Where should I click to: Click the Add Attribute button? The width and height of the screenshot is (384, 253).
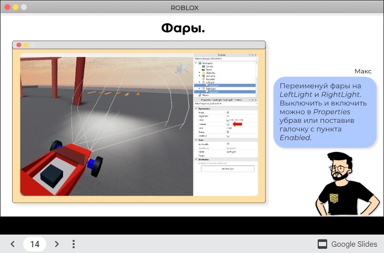click(x=228, y=169)
